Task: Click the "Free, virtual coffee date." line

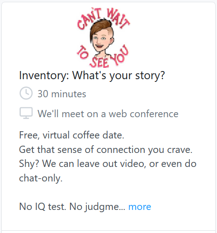Action: tap(71, 135)
